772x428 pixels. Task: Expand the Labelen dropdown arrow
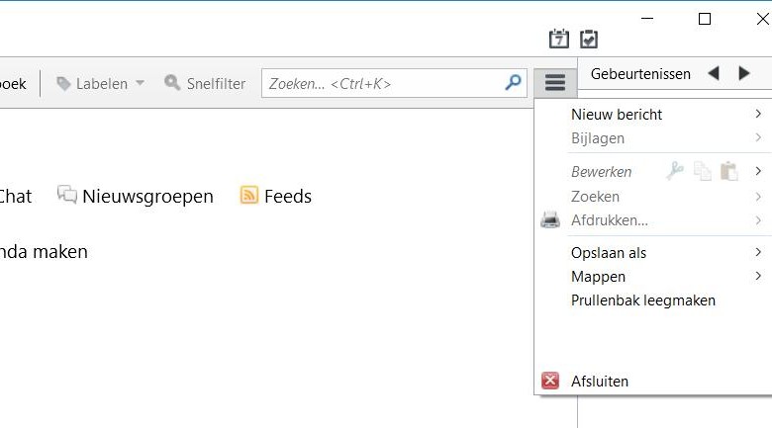140,83
